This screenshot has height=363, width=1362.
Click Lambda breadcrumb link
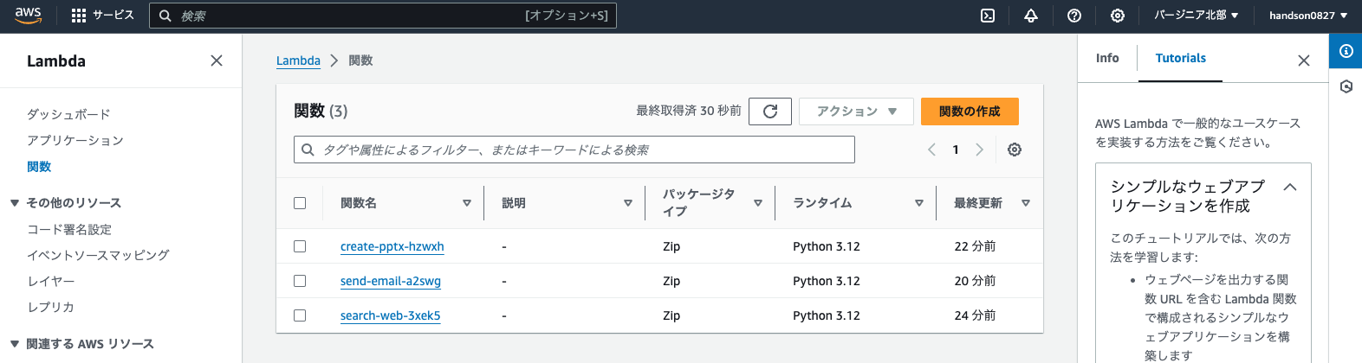[x=298, y=60]
